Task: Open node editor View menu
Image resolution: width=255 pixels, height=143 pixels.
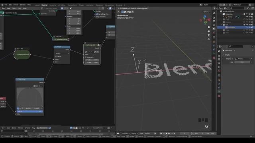Action: pos(8,8)
